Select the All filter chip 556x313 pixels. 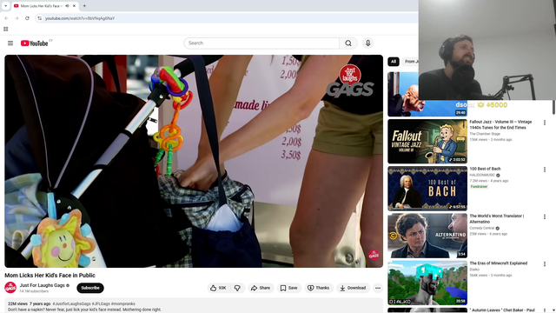tap(394, 62)
